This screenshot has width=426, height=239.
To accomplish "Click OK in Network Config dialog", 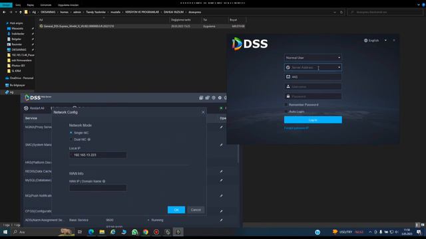I will (x=176, y=210).
